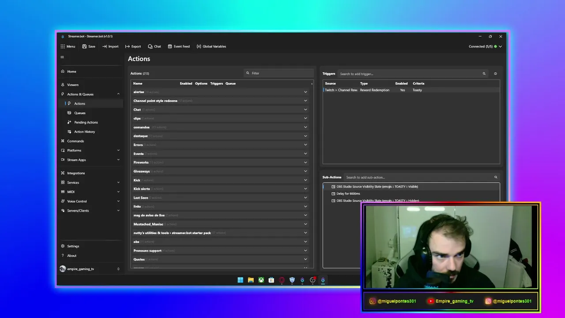Open the Event Feed

(x=179, y=46)
